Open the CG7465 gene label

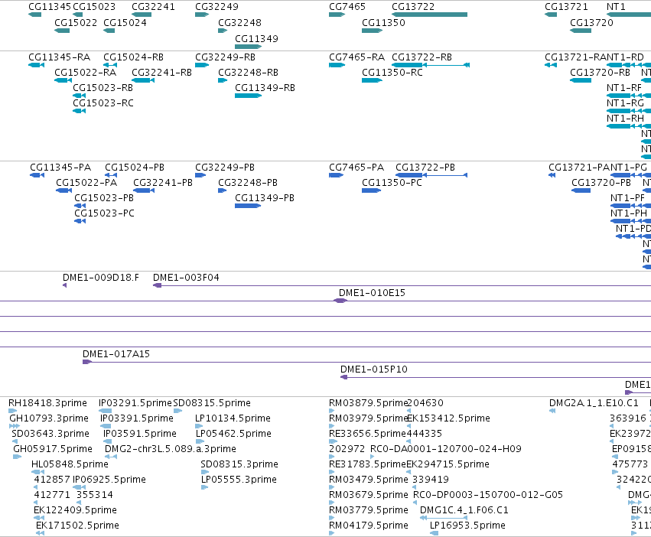pyautogui.click(x=347, y=7)
